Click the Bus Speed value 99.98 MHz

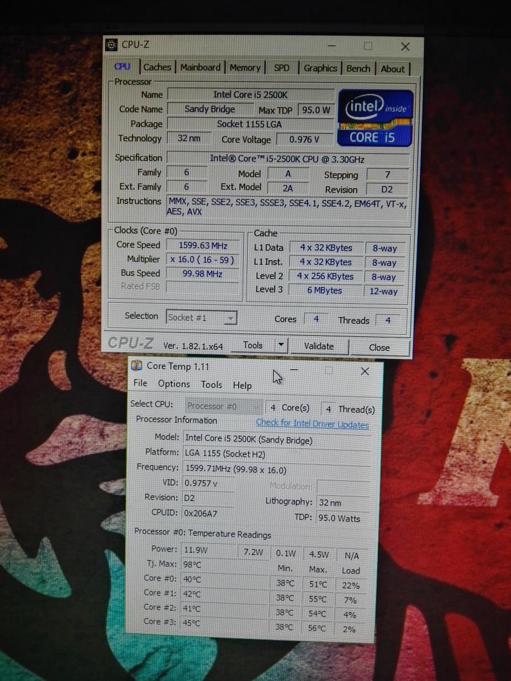tap(202, 274)
